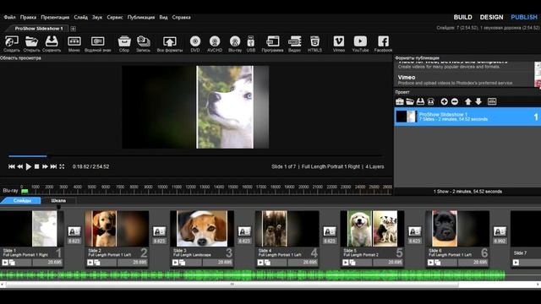
Task: Remove a show with the minus circle icon
Action: (x=455, y=101)
